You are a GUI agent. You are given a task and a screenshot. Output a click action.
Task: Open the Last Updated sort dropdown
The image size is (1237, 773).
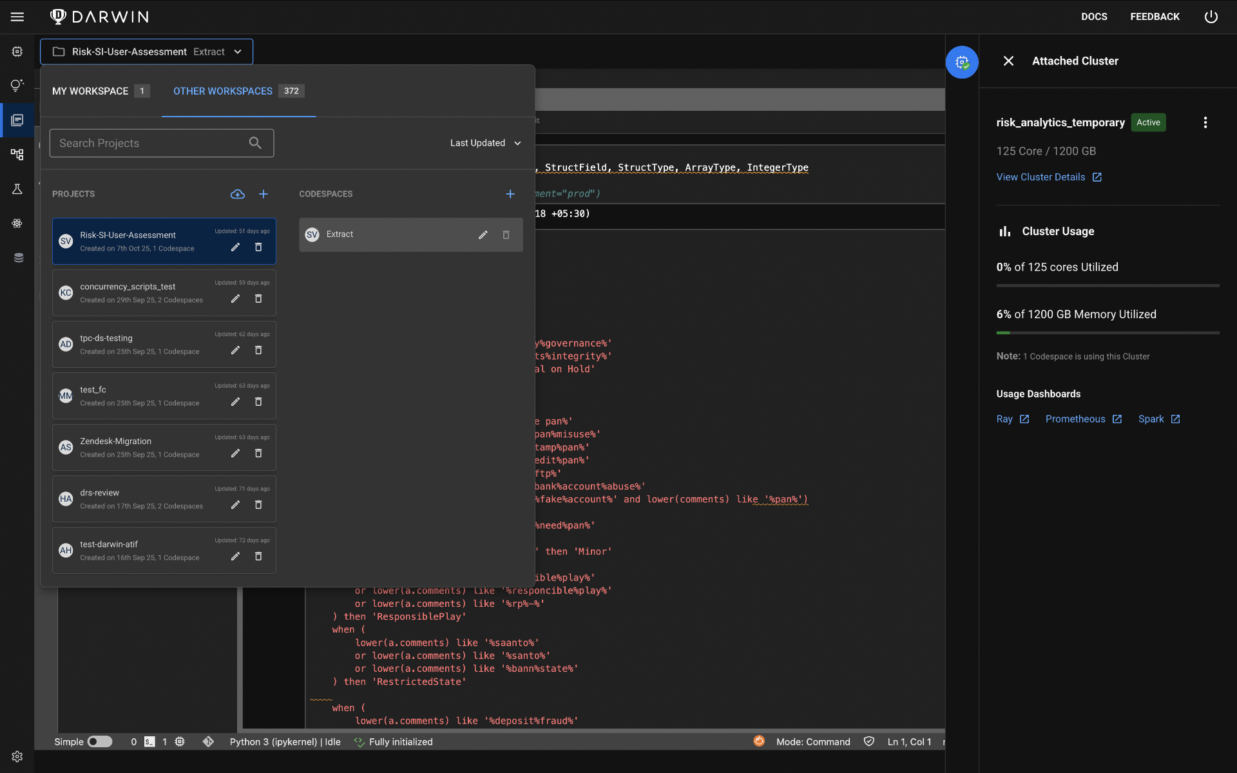pos(485,143)
